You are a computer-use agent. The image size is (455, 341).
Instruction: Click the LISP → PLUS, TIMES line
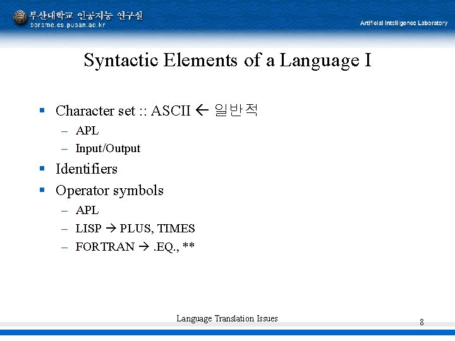tap(135, 229)
